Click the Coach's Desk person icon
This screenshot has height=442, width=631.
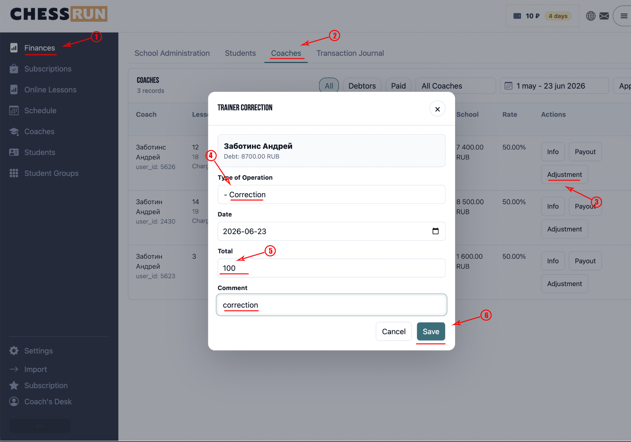pyautogui.click(x=14, y=401)
